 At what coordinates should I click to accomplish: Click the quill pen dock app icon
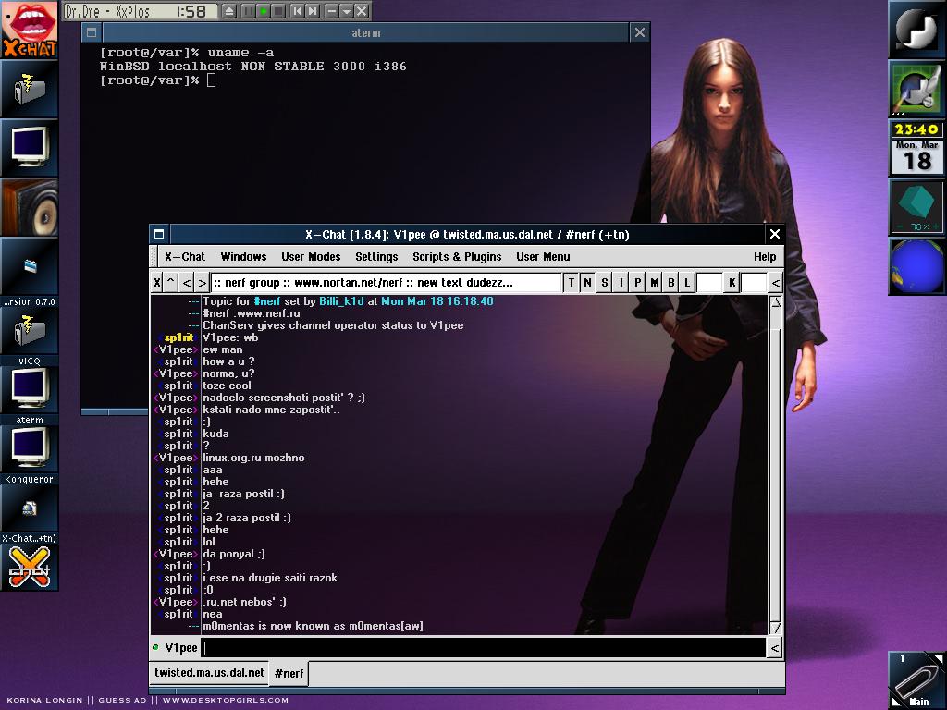tap(916, 90)
